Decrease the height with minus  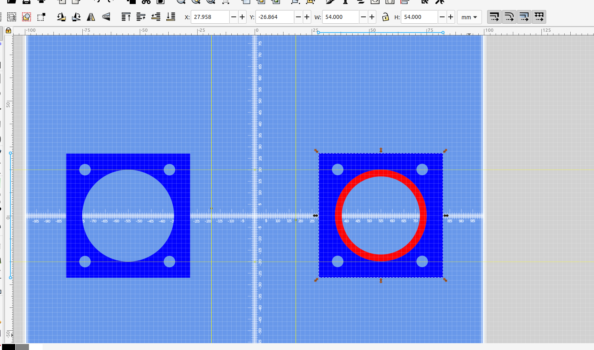pyautogui.click(x=442, y=17)
